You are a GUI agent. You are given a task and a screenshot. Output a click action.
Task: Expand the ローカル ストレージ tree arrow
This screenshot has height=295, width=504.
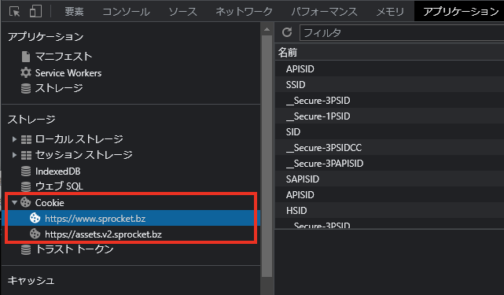pos(14,139)
